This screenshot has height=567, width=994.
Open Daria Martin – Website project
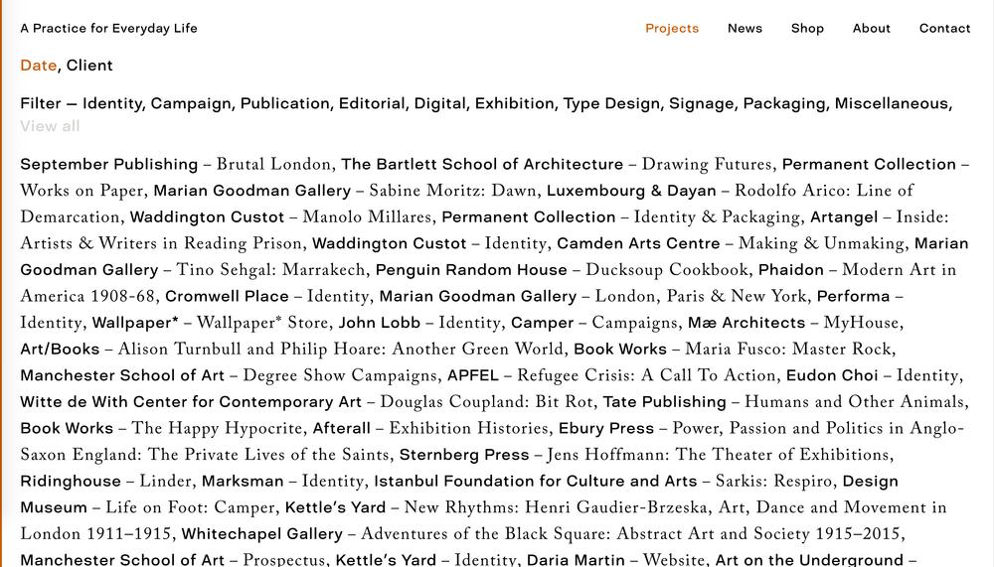[x=616, y=560]
